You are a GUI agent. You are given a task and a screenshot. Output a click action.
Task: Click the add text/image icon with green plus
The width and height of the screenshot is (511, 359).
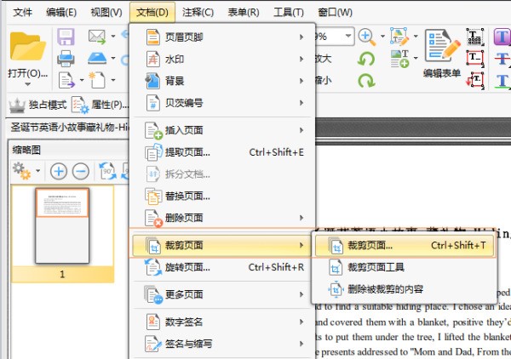tap(399, 59)
